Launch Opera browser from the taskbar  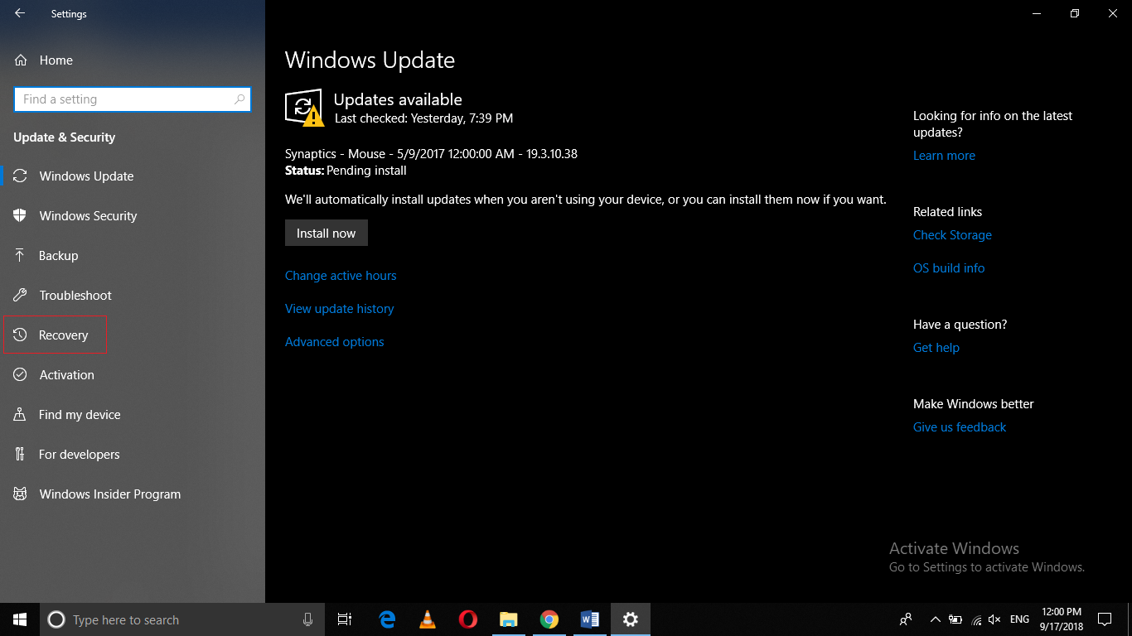[x=467, y=619]
